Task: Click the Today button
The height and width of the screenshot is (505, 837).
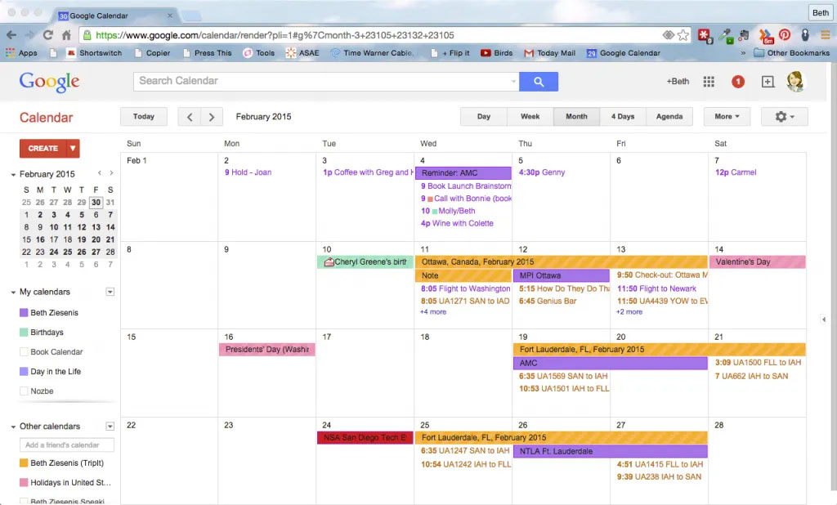Action: tap(144, 117)
